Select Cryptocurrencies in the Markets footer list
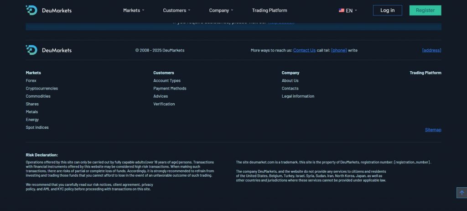Viewport: 467px width, 211px height. pos(42,88)
